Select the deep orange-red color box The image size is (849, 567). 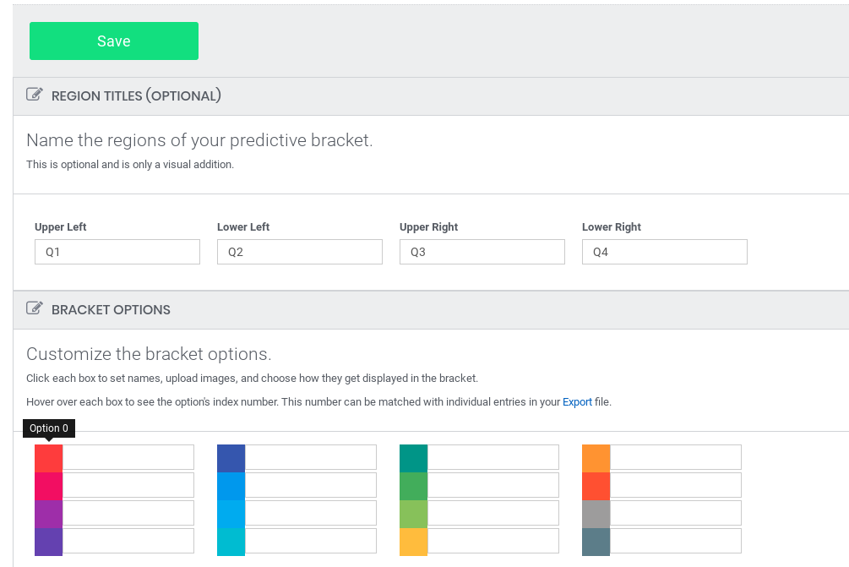[596, 487]
